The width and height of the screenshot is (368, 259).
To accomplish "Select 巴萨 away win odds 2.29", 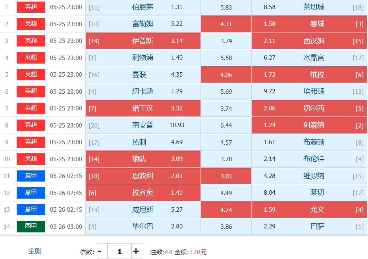I will [309, 226].
